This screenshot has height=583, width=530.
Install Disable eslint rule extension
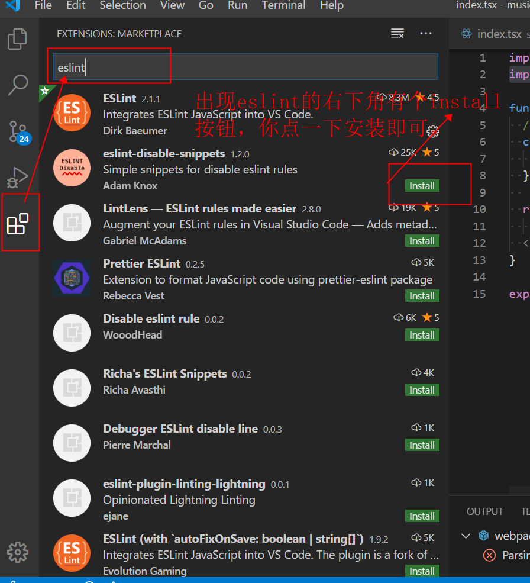pyautogui.click(x=422, y=335)
